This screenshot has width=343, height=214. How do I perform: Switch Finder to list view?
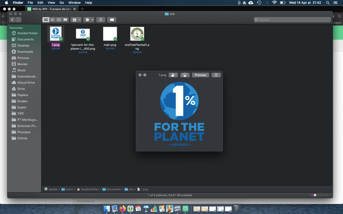coord(52,20)
